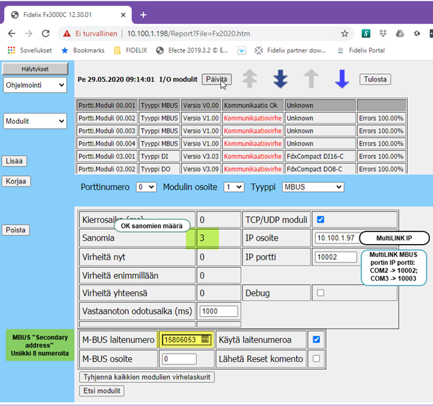This screenshot has width=433, height=406.
Task: Select row Portti.Moduli 03.002
Action: (242, 169)
